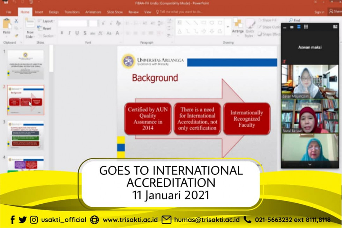Select the triangle shape in gallery
342x228 pixels.
pos(179,32)
